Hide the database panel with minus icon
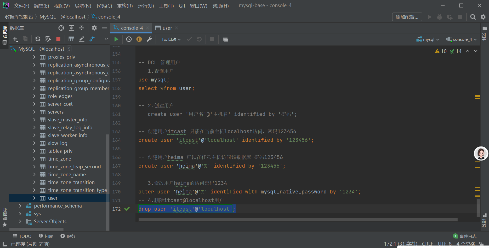 (105, 28)
